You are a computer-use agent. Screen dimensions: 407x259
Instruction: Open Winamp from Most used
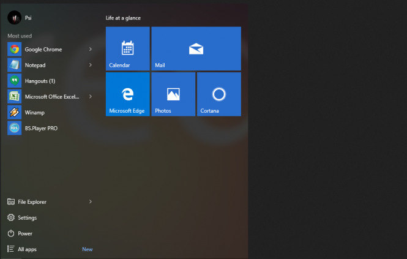click(x=34, y=113)
